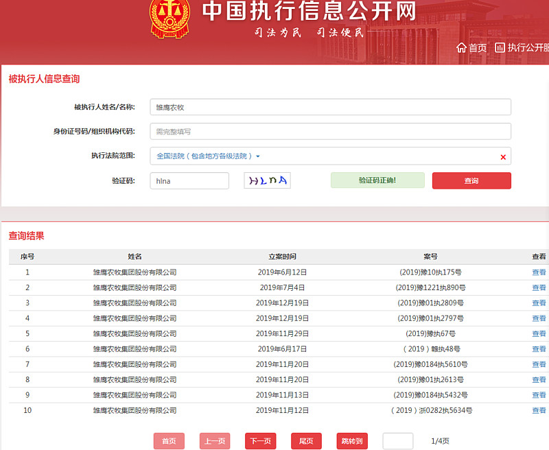
Task: Select filing date 2019年6月12日
Action: (x=282, y=272)
